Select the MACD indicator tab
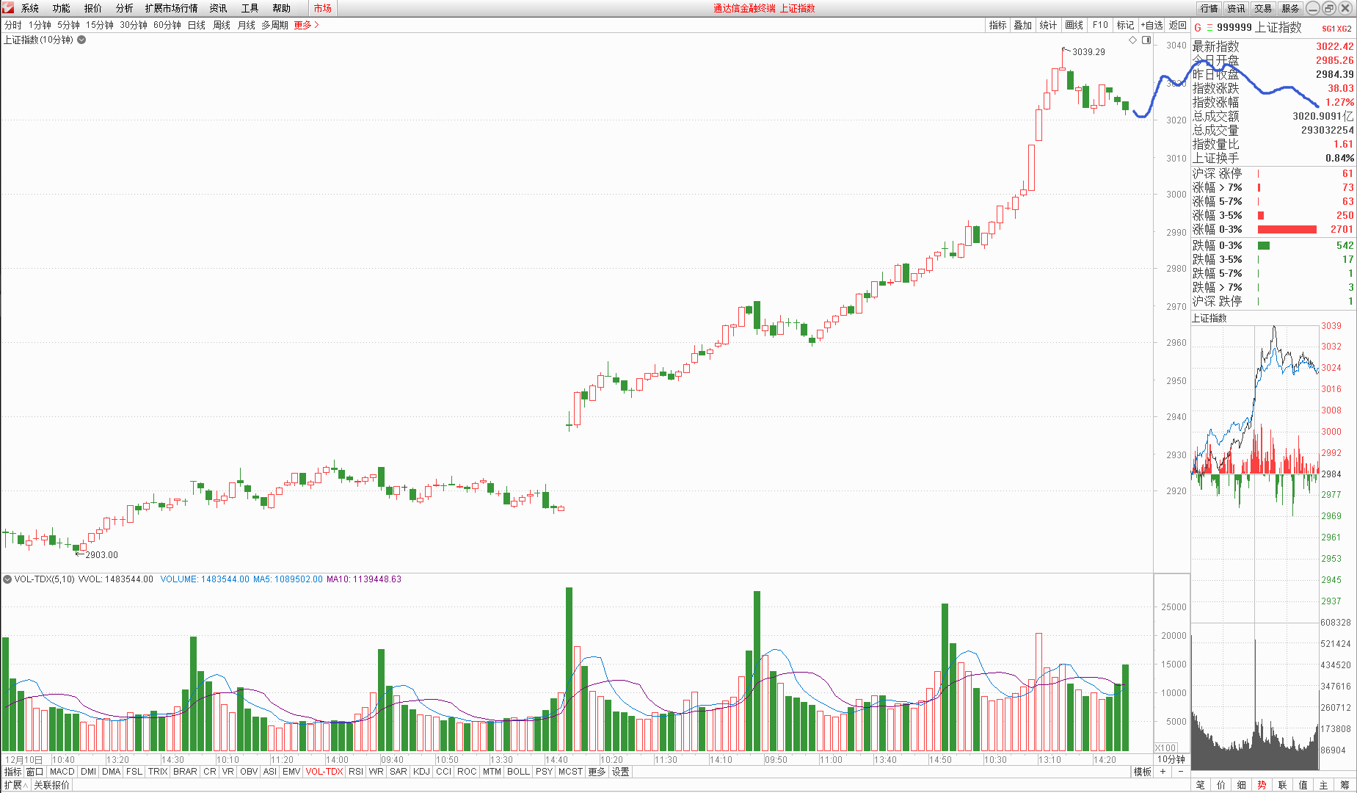 pos(62,772)
